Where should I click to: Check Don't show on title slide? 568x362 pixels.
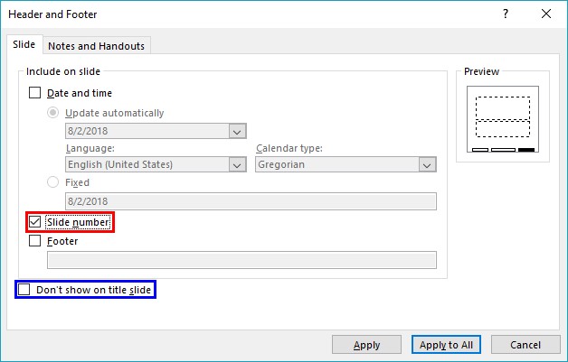[24, 289]
